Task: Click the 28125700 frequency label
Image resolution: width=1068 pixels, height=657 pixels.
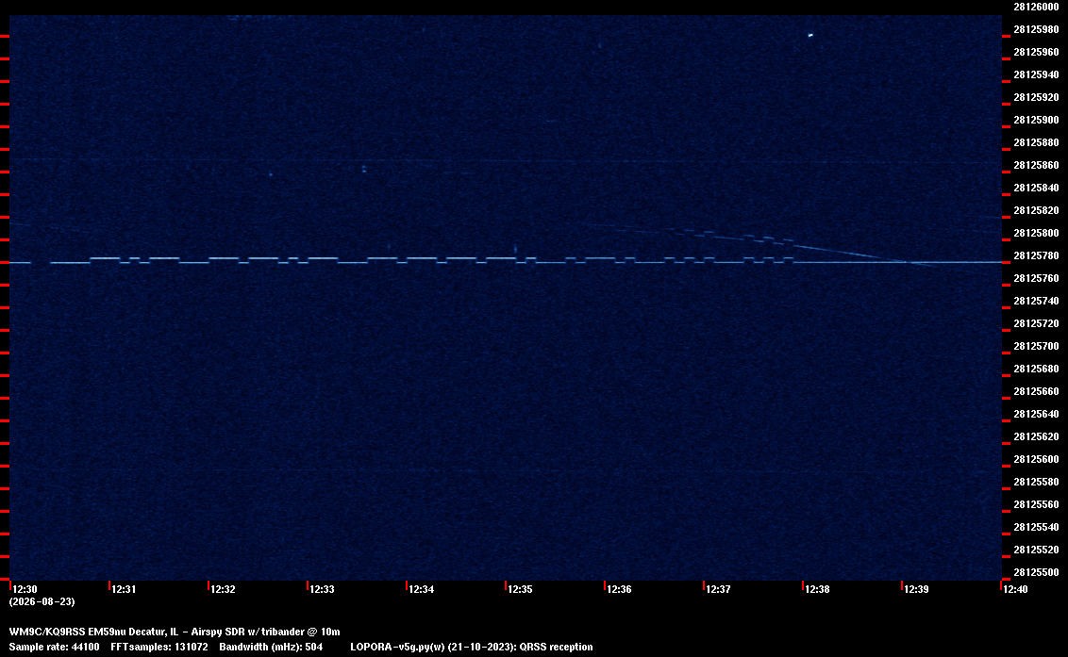Action: (x=1036, y=346)
